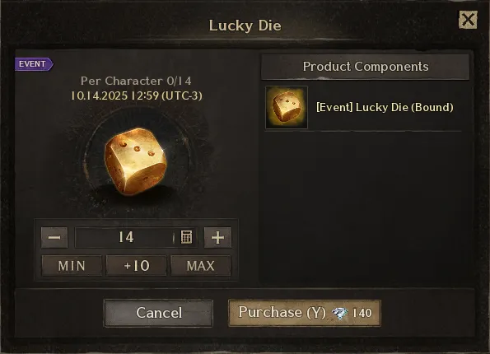Click the Product Components header
Screen dimensions: 490x354
click(x=366, y=67)
